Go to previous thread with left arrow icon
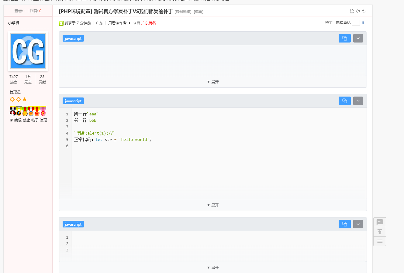The width and height of the screenshot is (404, 273). pos(358,11)
